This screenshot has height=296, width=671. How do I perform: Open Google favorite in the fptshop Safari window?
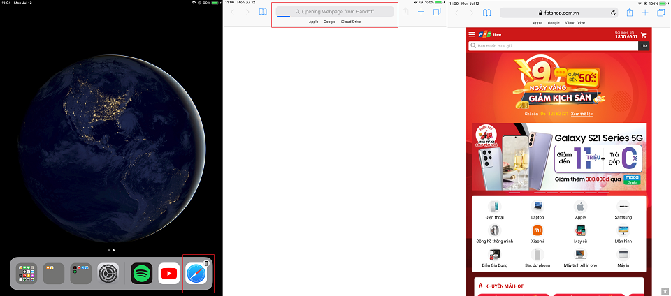pos(554,22)
